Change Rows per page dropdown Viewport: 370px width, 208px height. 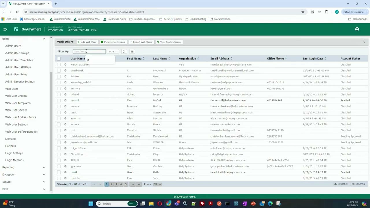(157, 184)
